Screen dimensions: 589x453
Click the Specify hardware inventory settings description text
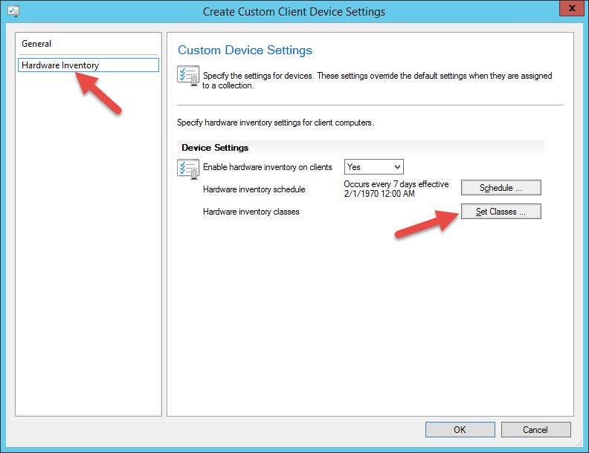click(274, 123)
